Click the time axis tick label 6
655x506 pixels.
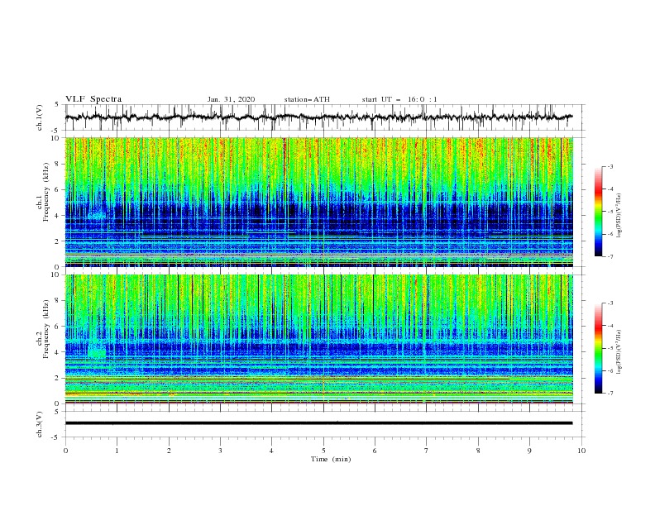[375, 451]
